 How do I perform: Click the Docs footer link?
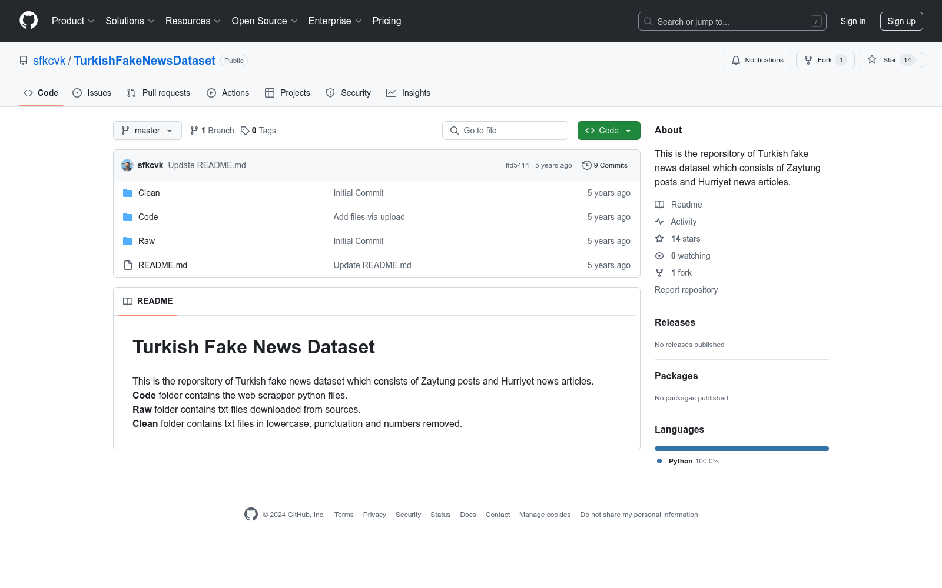[x=468, y=514]
